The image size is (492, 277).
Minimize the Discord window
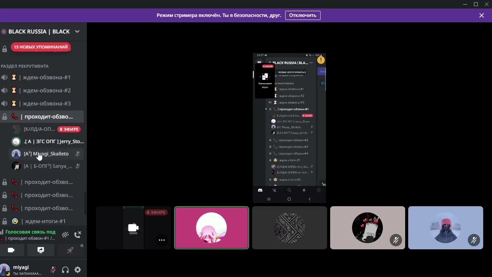pos(465,4)
